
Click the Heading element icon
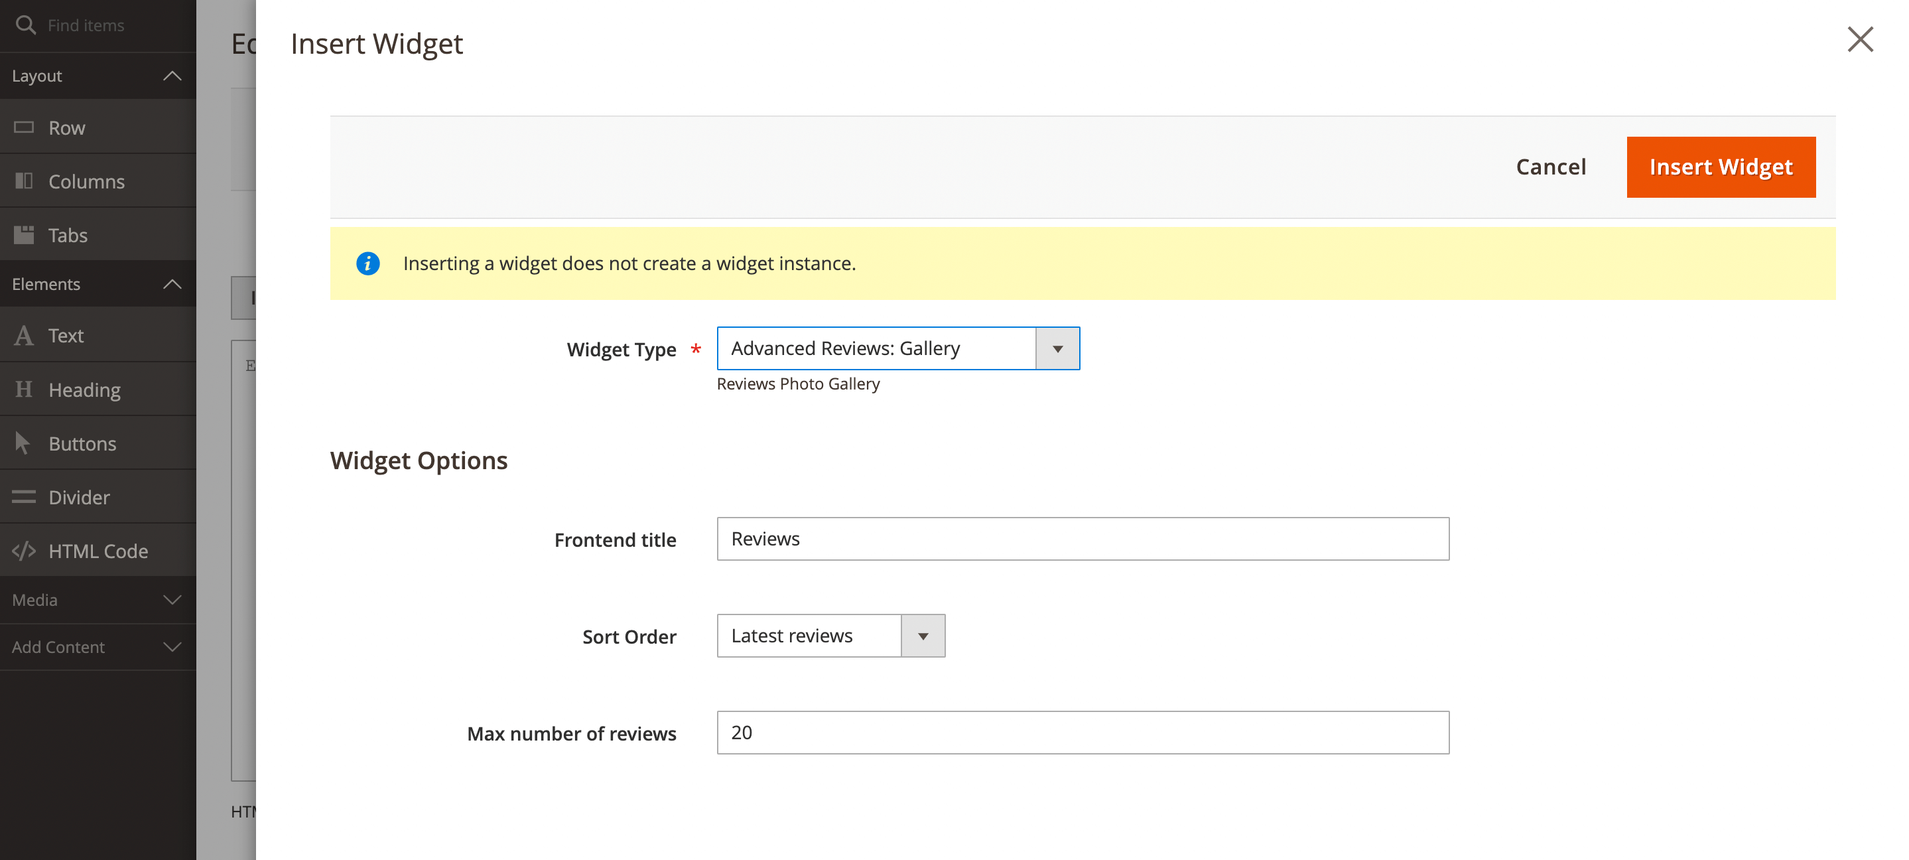pos(24,390)
